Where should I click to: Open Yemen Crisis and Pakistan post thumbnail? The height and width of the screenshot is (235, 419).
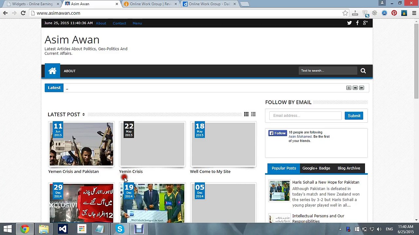pos(81,144)
